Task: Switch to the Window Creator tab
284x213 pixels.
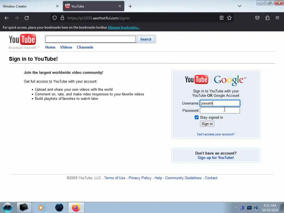Action: (x=31, y=6)
